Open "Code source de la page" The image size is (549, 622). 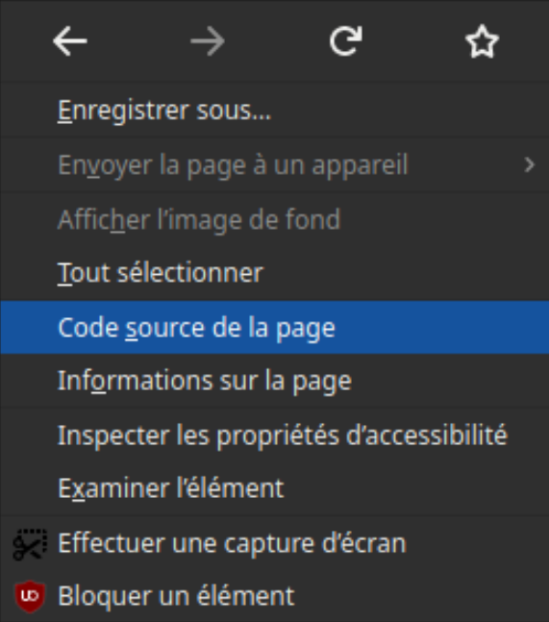(x=275, y=327)
